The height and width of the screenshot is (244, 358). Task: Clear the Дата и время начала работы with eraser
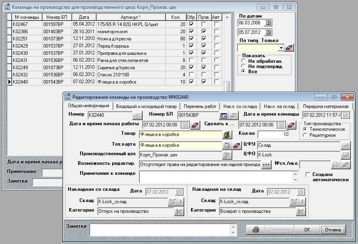[195, 125]
